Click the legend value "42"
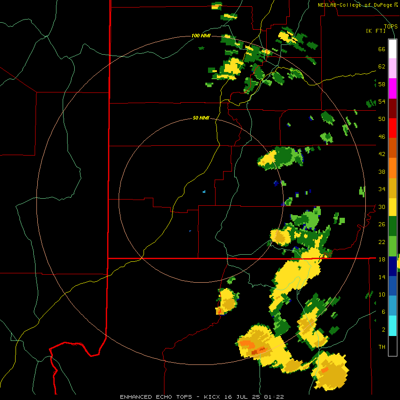Image resolution: width=400 pixels, height=400 pixels. (x=382, y=154)
